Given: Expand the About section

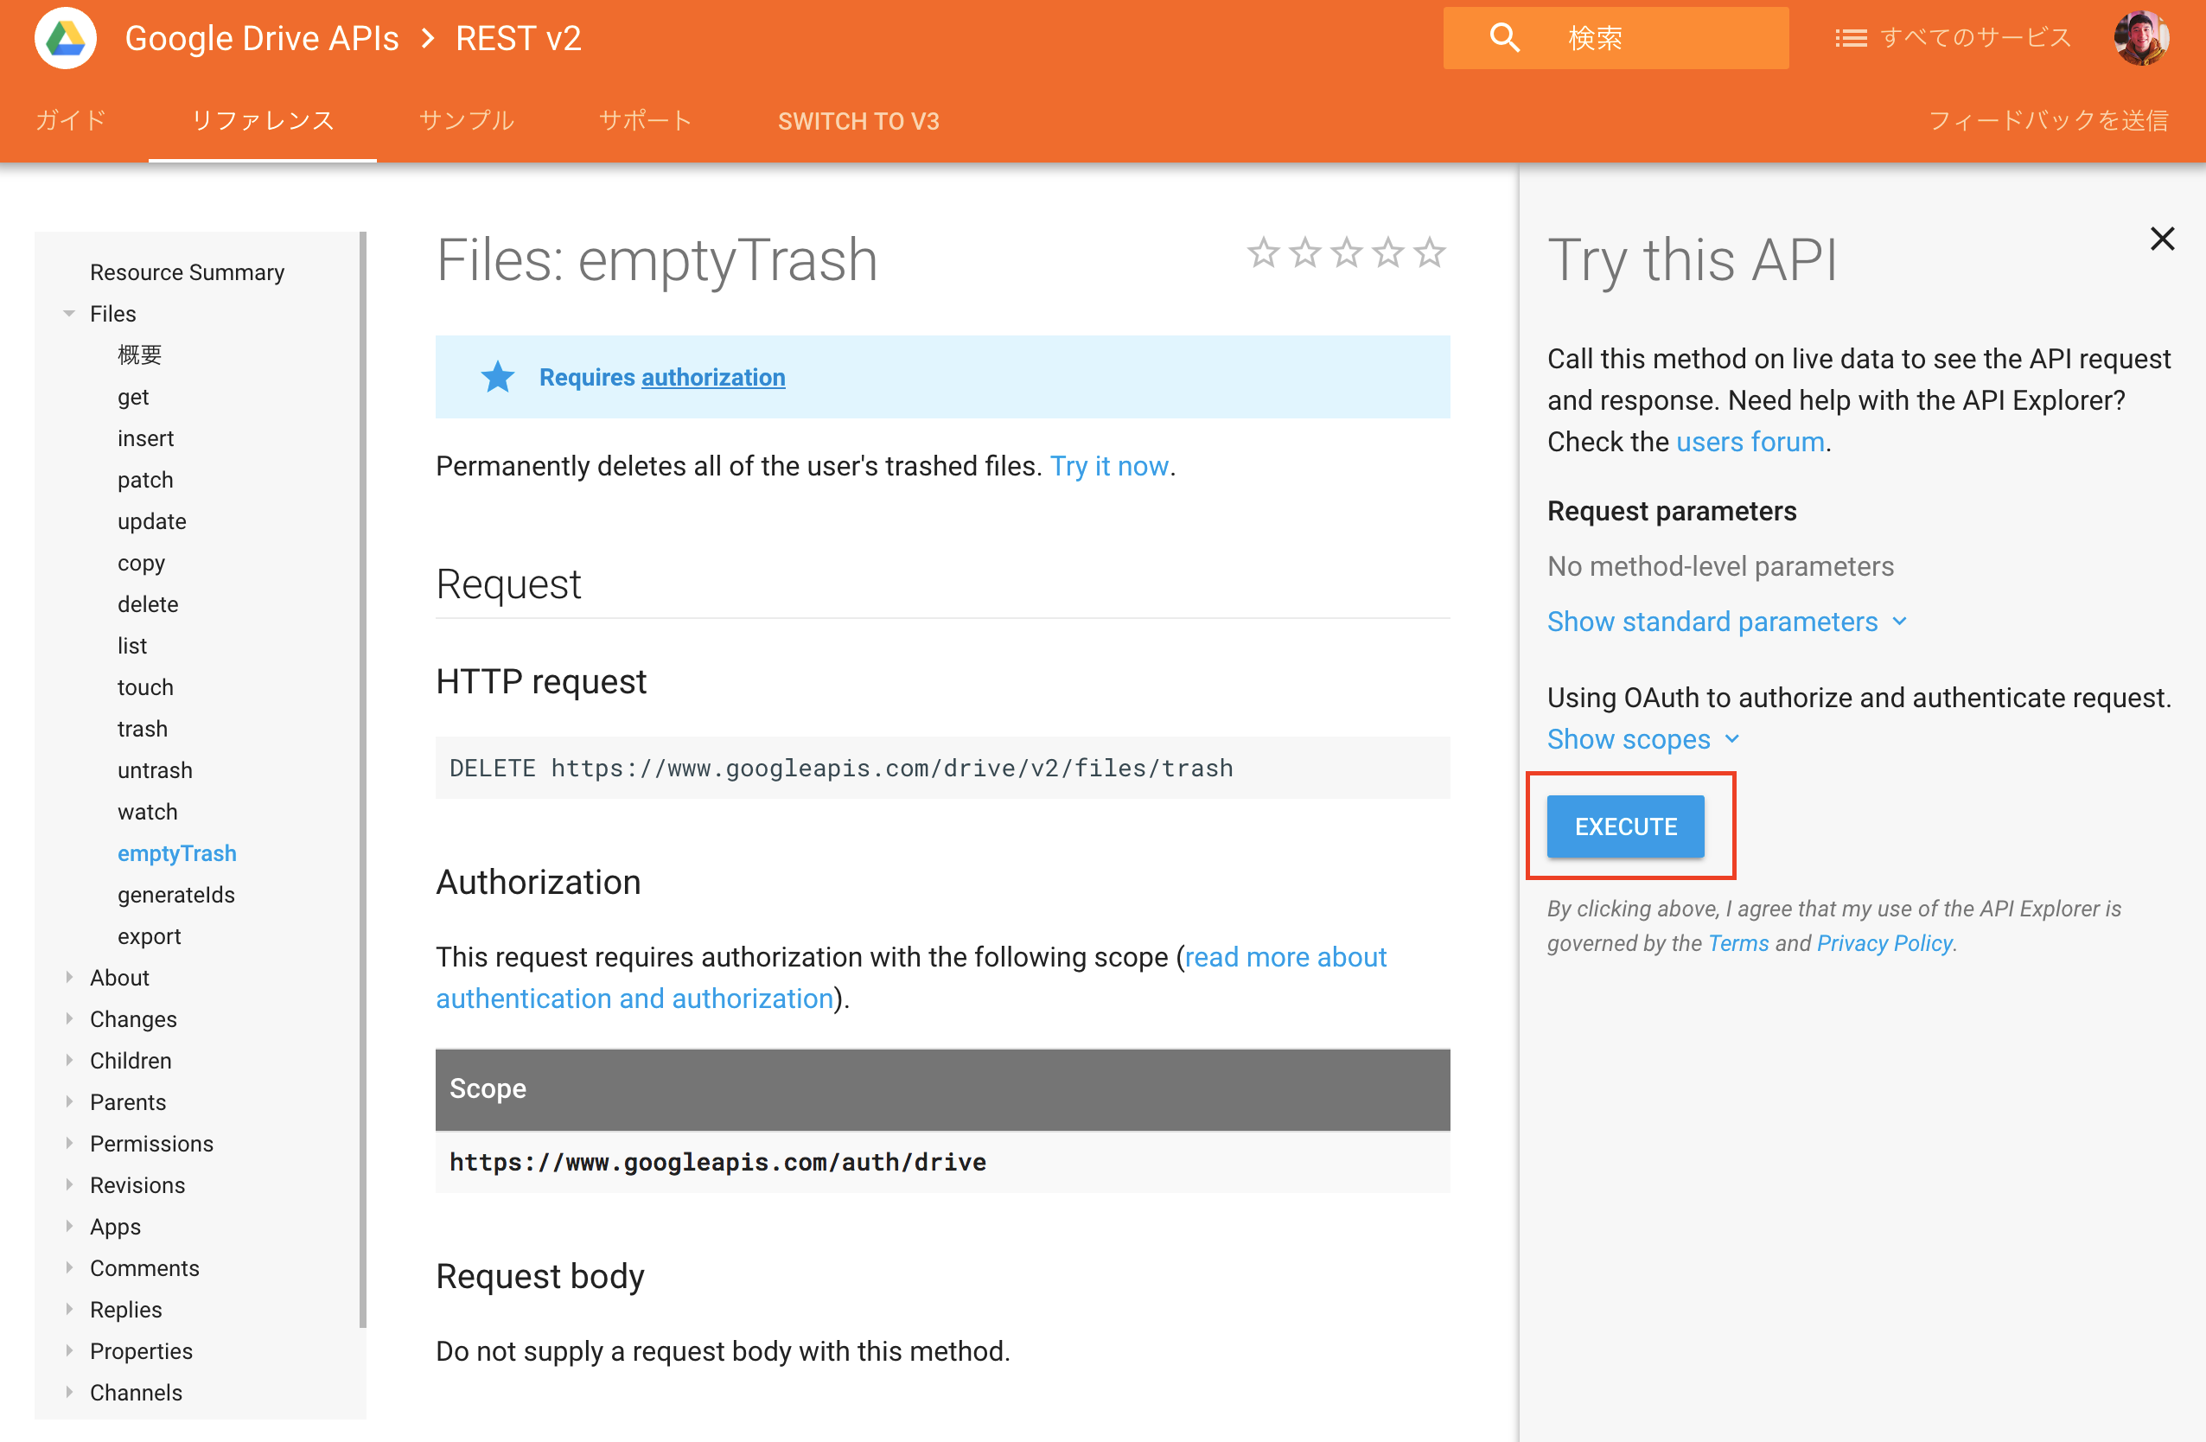Looking at the screenshot, I should pos(69,978).
